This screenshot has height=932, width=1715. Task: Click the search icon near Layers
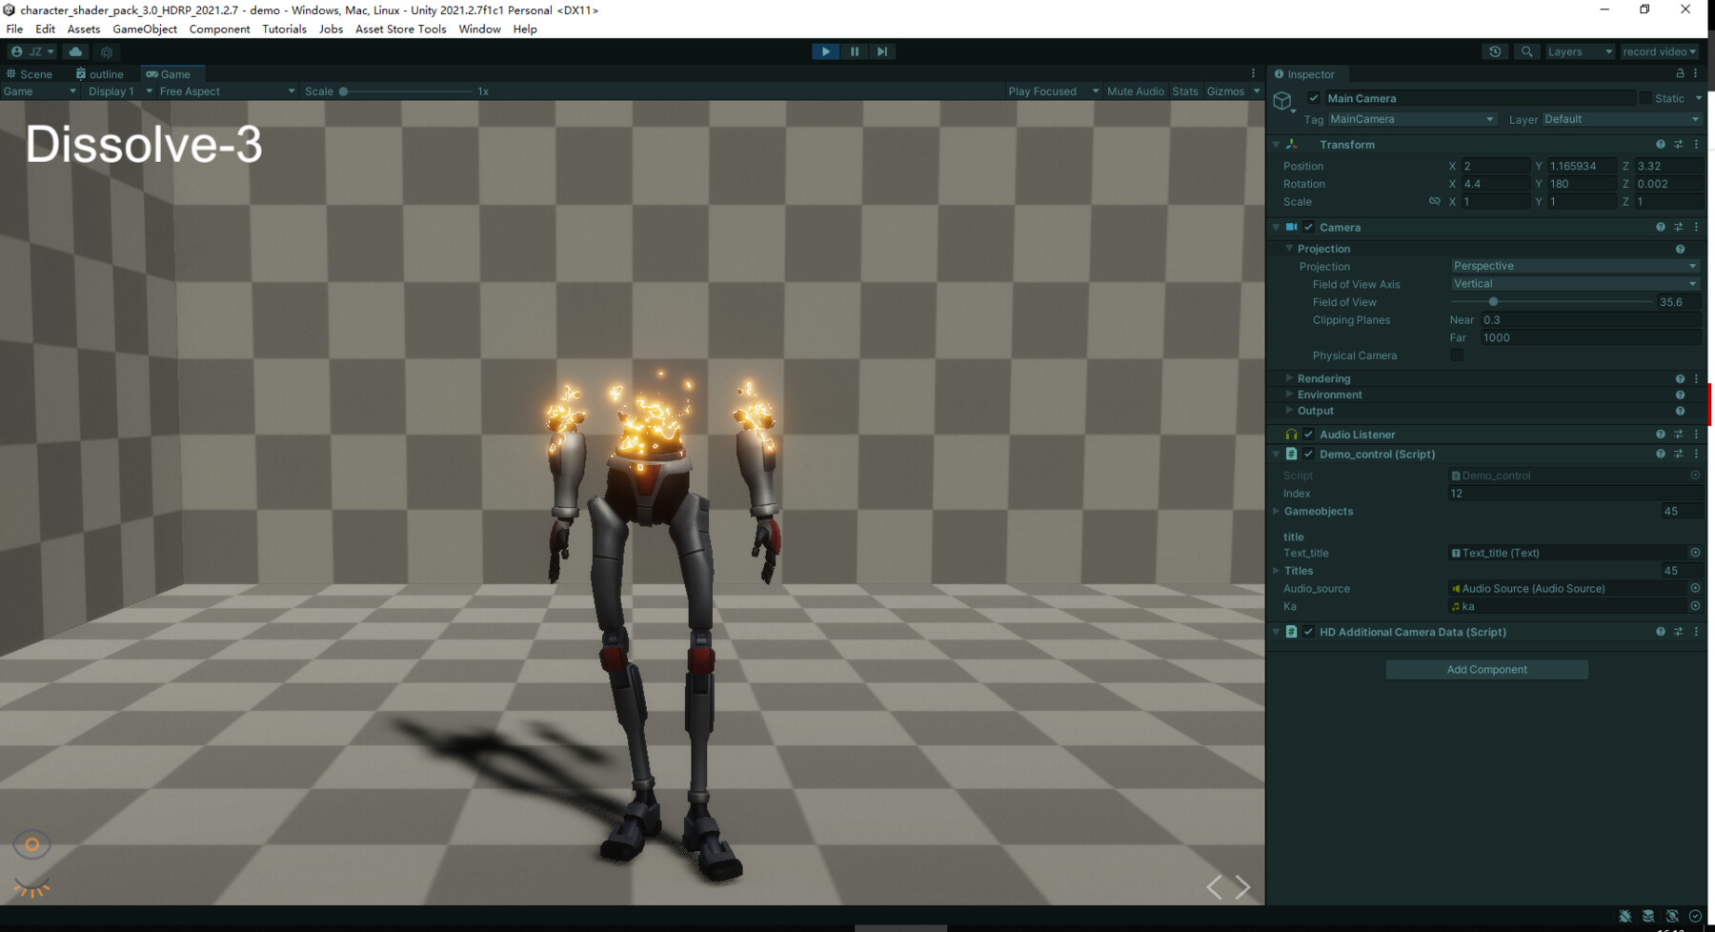[x=1526, y=51]
